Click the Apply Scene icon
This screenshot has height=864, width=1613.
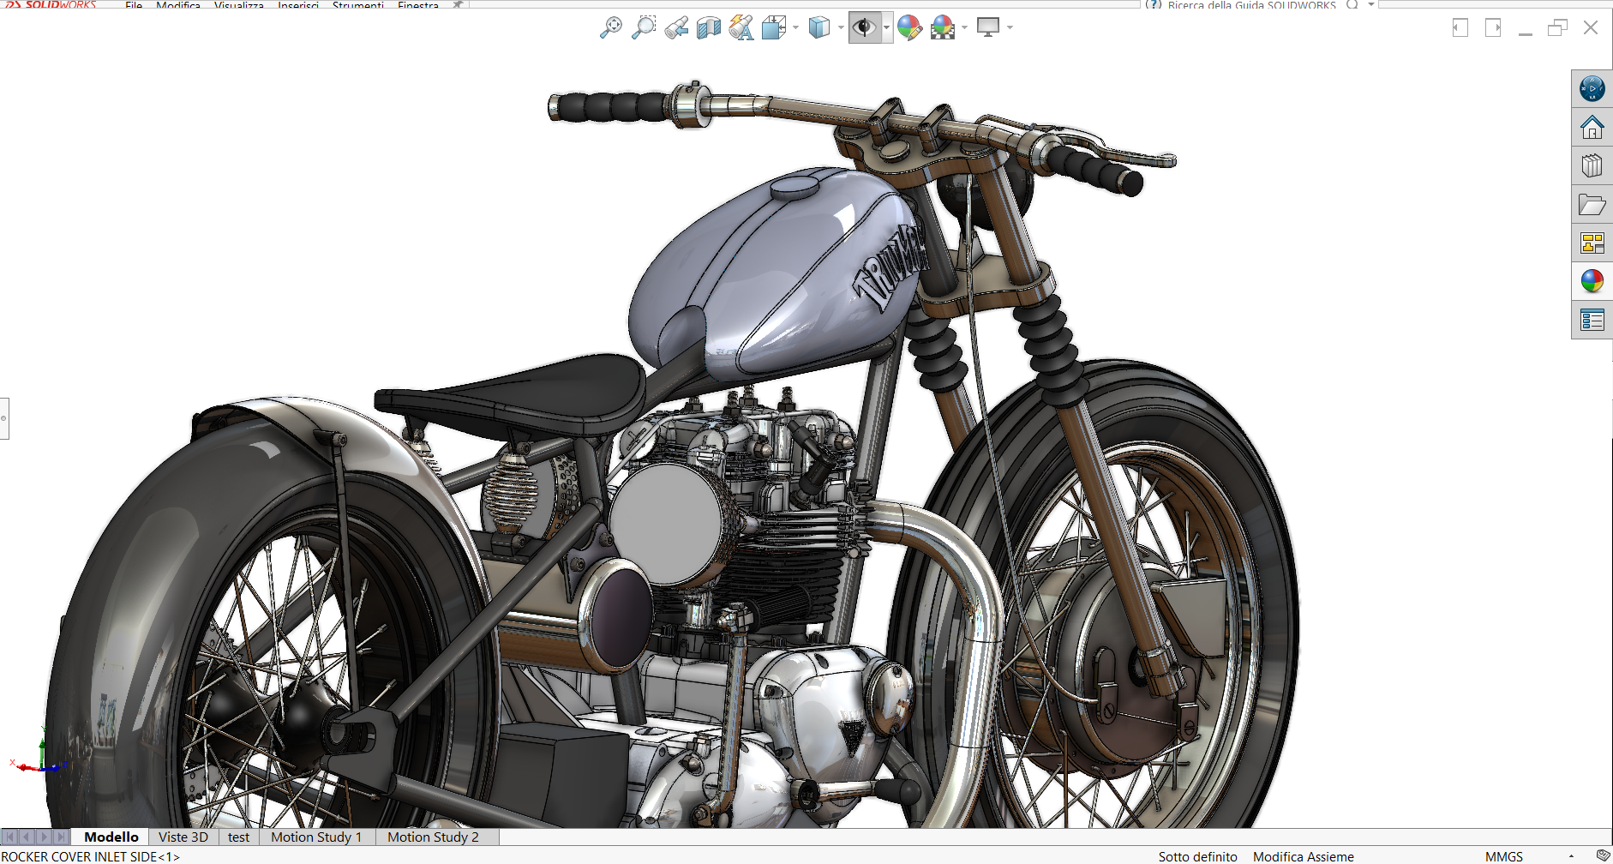pos(943,27)
